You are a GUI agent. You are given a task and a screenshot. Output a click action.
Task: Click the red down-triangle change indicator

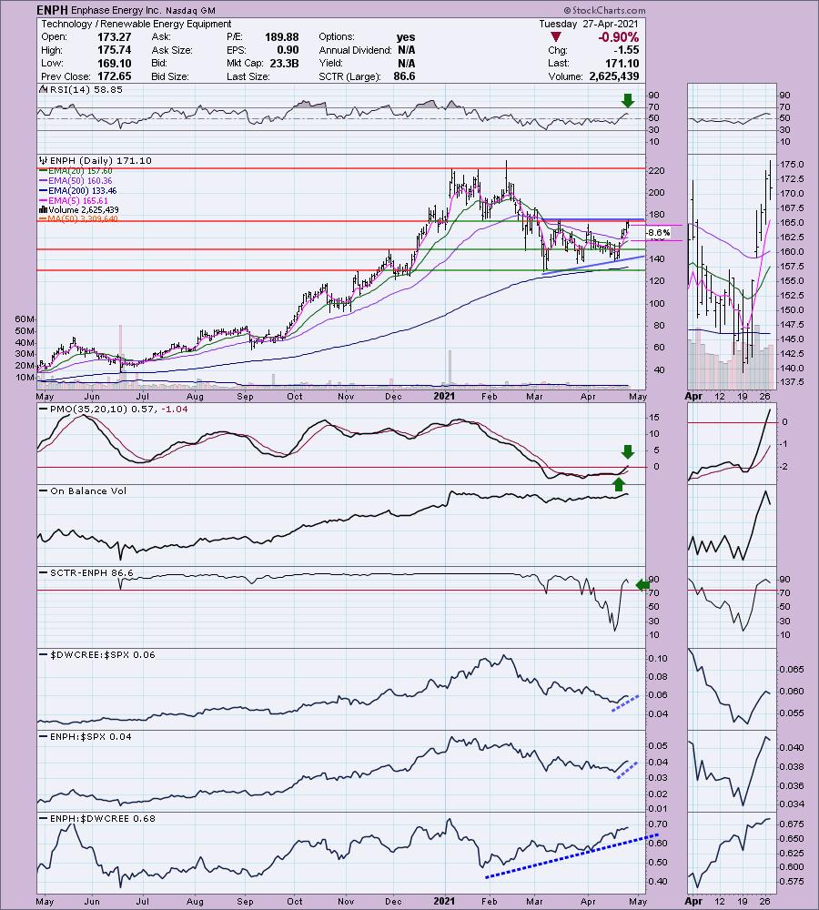point(555,37)
